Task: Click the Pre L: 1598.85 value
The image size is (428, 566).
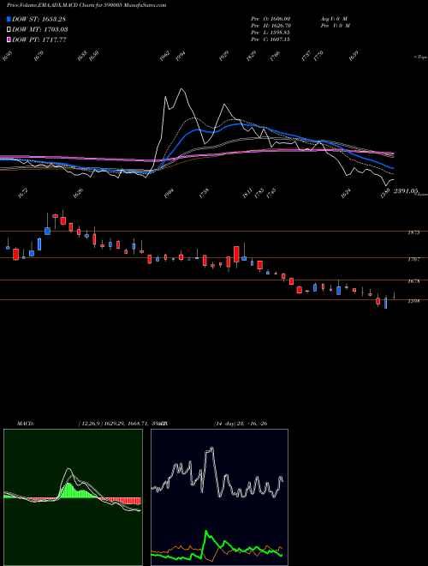Action: [270, 33]
